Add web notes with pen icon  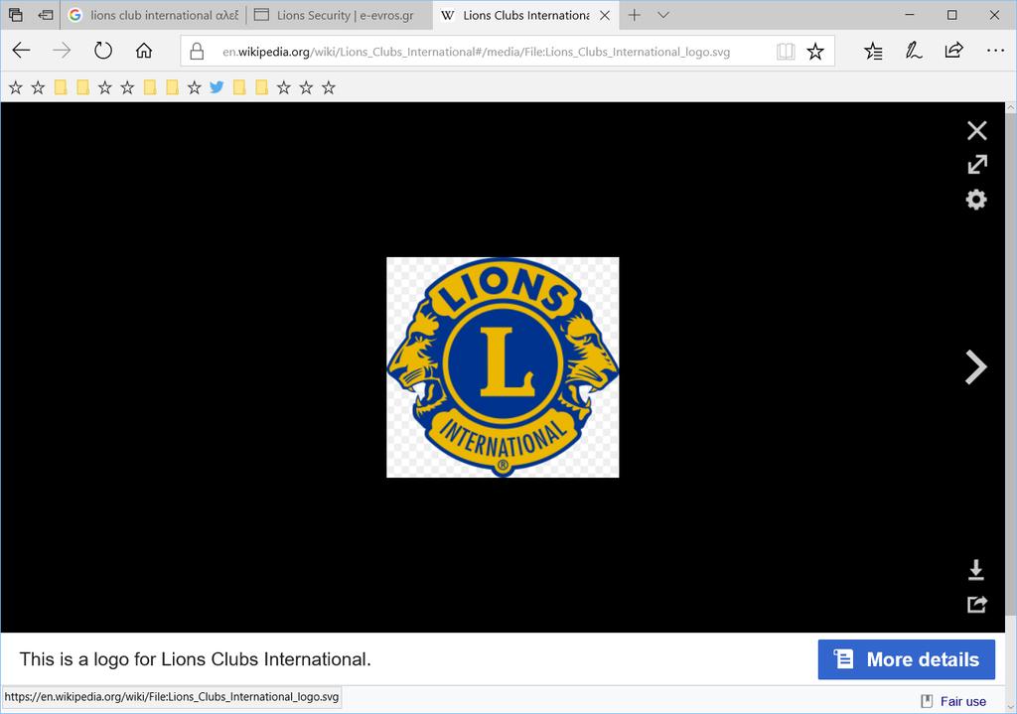[914, 51]
